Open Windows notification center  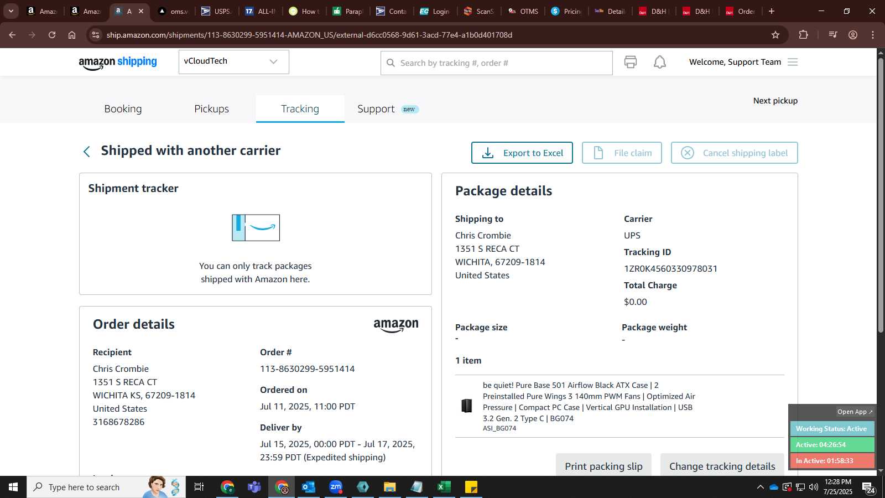tap(869, 487)
